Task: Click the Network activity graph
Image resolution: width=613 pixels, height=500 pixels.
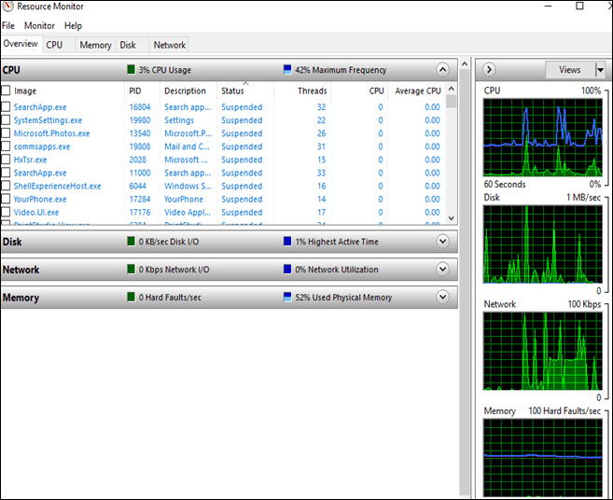Action: tap(543, 351)
